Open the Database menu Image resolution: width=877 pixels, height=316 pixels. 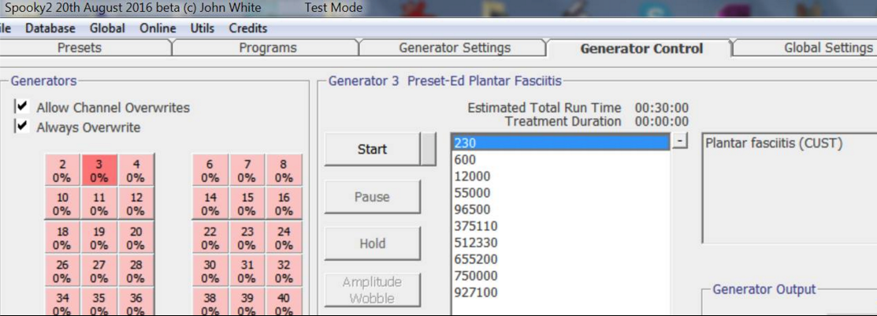(50, 28)
